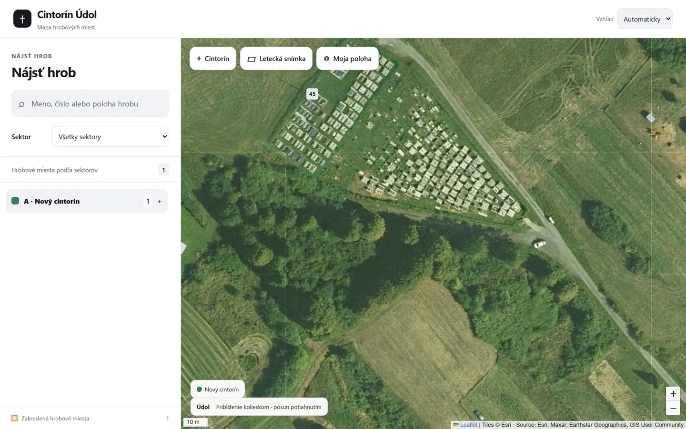Zoom in on the map
This screenshot has height=429, width=686.
(x=673, y=394)
